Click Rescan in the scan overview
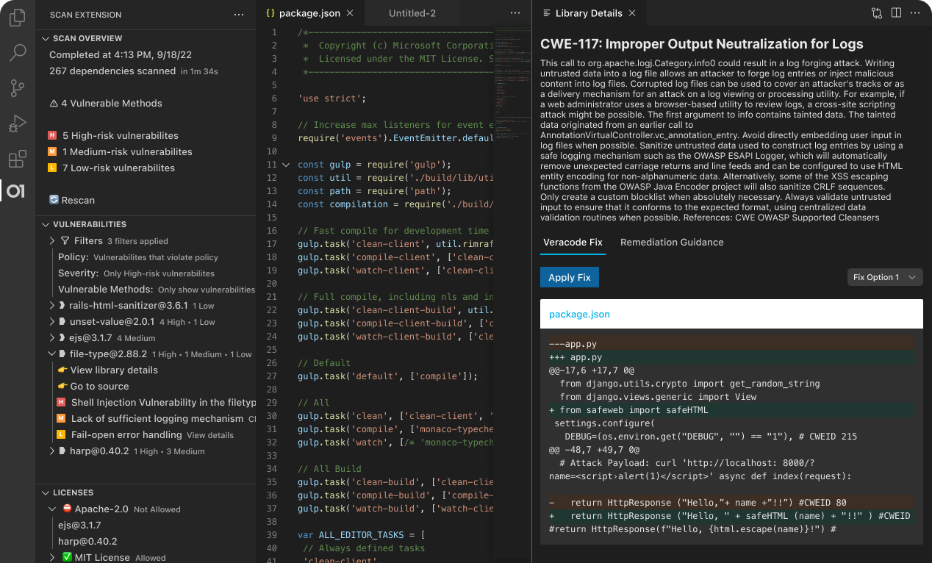This screenshot has height=563, width=932. pos(76,200)
